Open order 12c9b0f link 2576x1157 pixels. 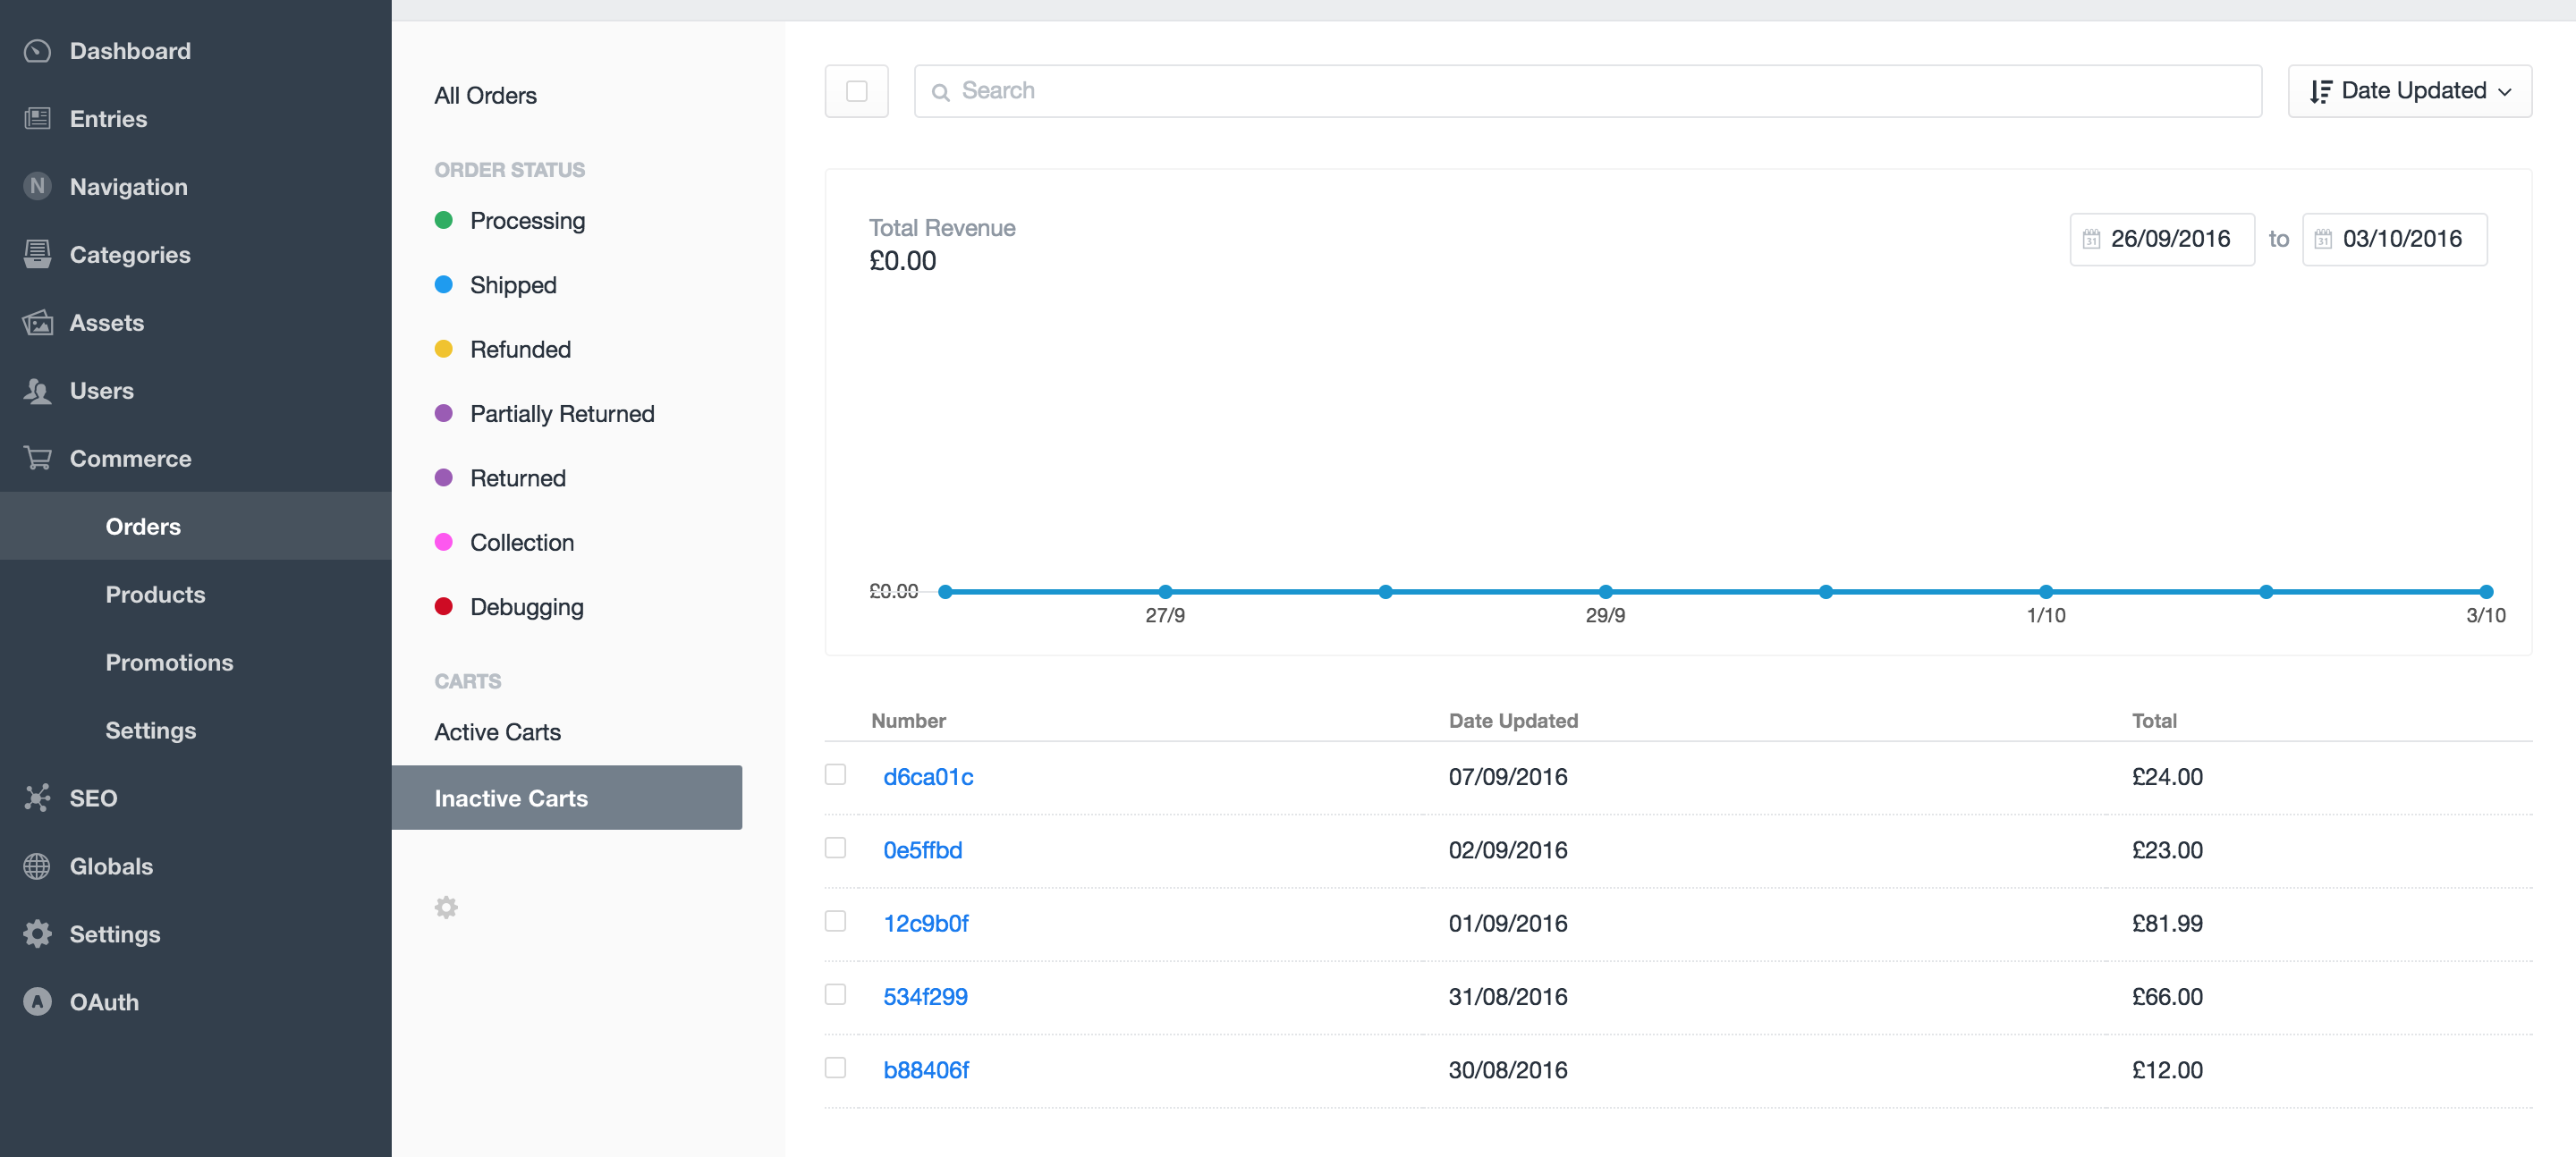(x=926, y=923)
